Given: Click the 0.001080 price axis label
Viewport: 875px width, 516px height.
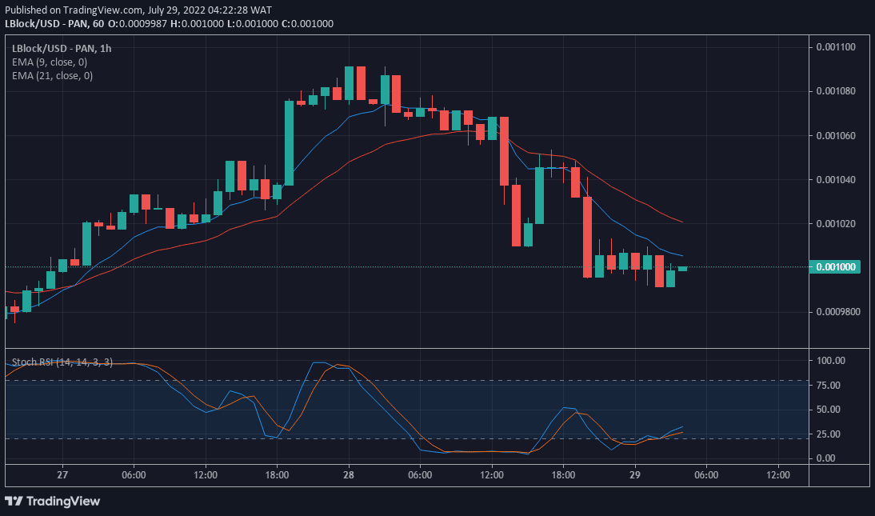Looking at the screenshot, I should pyautogui.click(x=836, y=91).
